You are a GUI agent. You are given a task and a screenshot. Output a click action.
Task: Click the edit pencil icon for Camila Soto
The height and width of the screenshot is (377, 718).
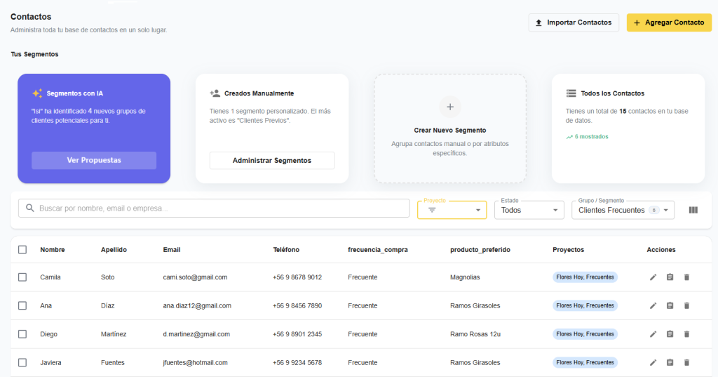click(653, 277)
